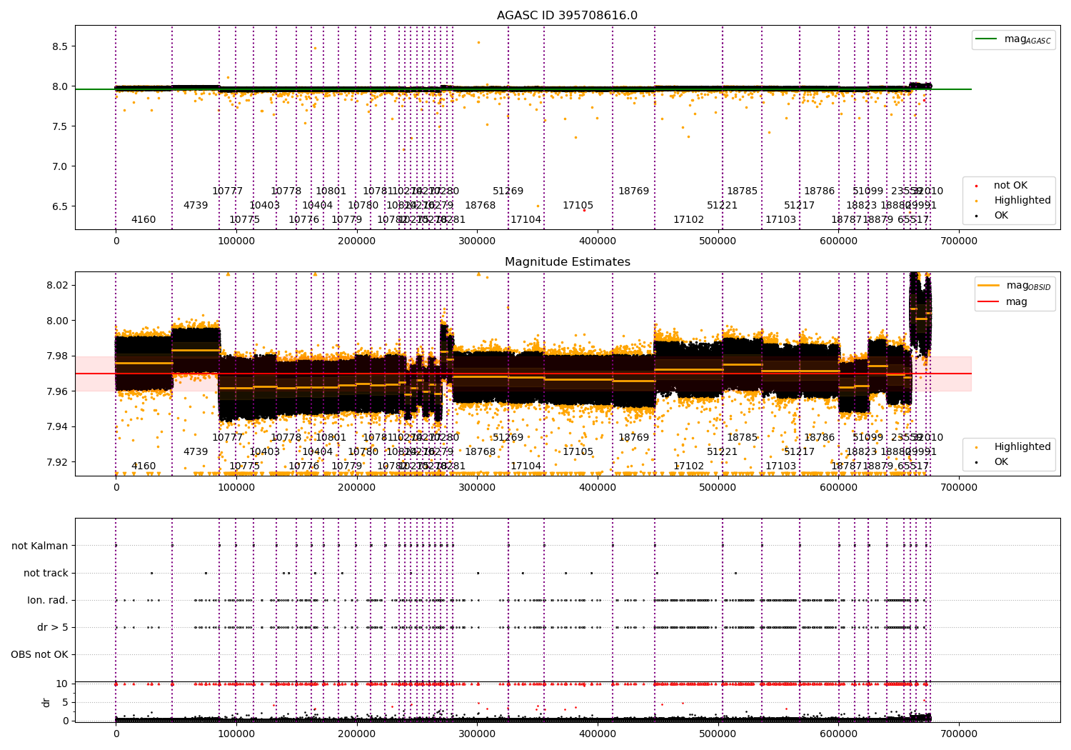The height and width of the screenshot is (750, 1071).
Task: Click the "dr > 5" row label
Action: tap(53, 627)
